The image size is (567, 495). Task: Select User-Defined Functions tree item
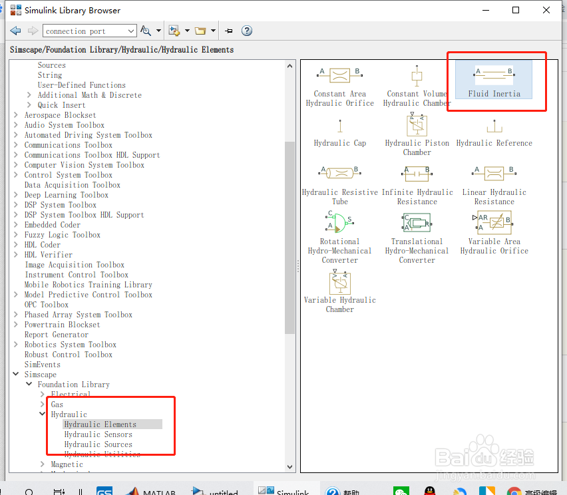tap(82, 85)
